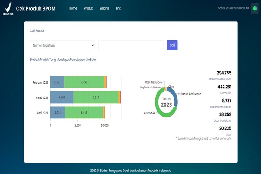Click the Cek Produk BPOM title
Screen dimensions: 261x174
point(36,9)
